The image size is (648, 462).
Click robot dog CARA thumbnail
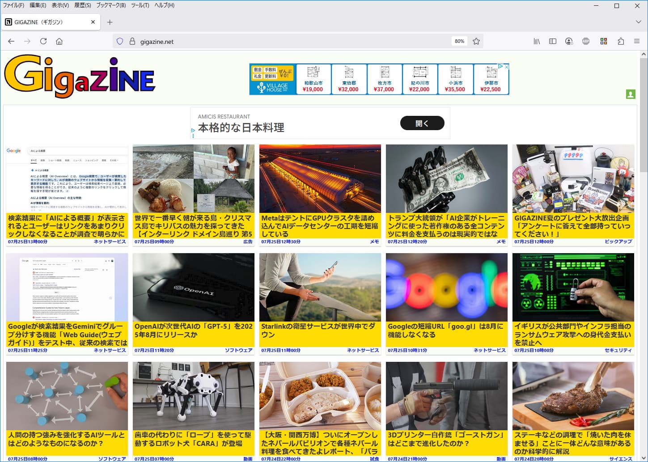click(x=194, y=396)
